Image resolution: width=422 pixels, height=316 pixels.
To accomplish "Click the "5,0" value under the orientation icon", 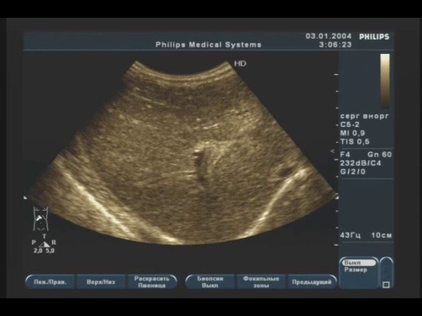I will click(50, 251).
